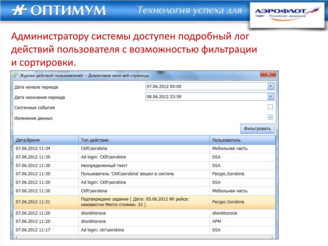Select the Неопределенный текст log entry
This screenshot has height=246, width=328.
tap(104, 166)
